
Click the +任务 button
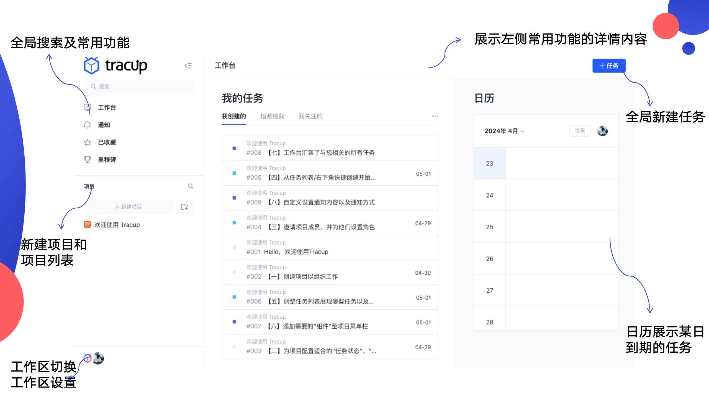pyautogui.click(x=608, y=66)
